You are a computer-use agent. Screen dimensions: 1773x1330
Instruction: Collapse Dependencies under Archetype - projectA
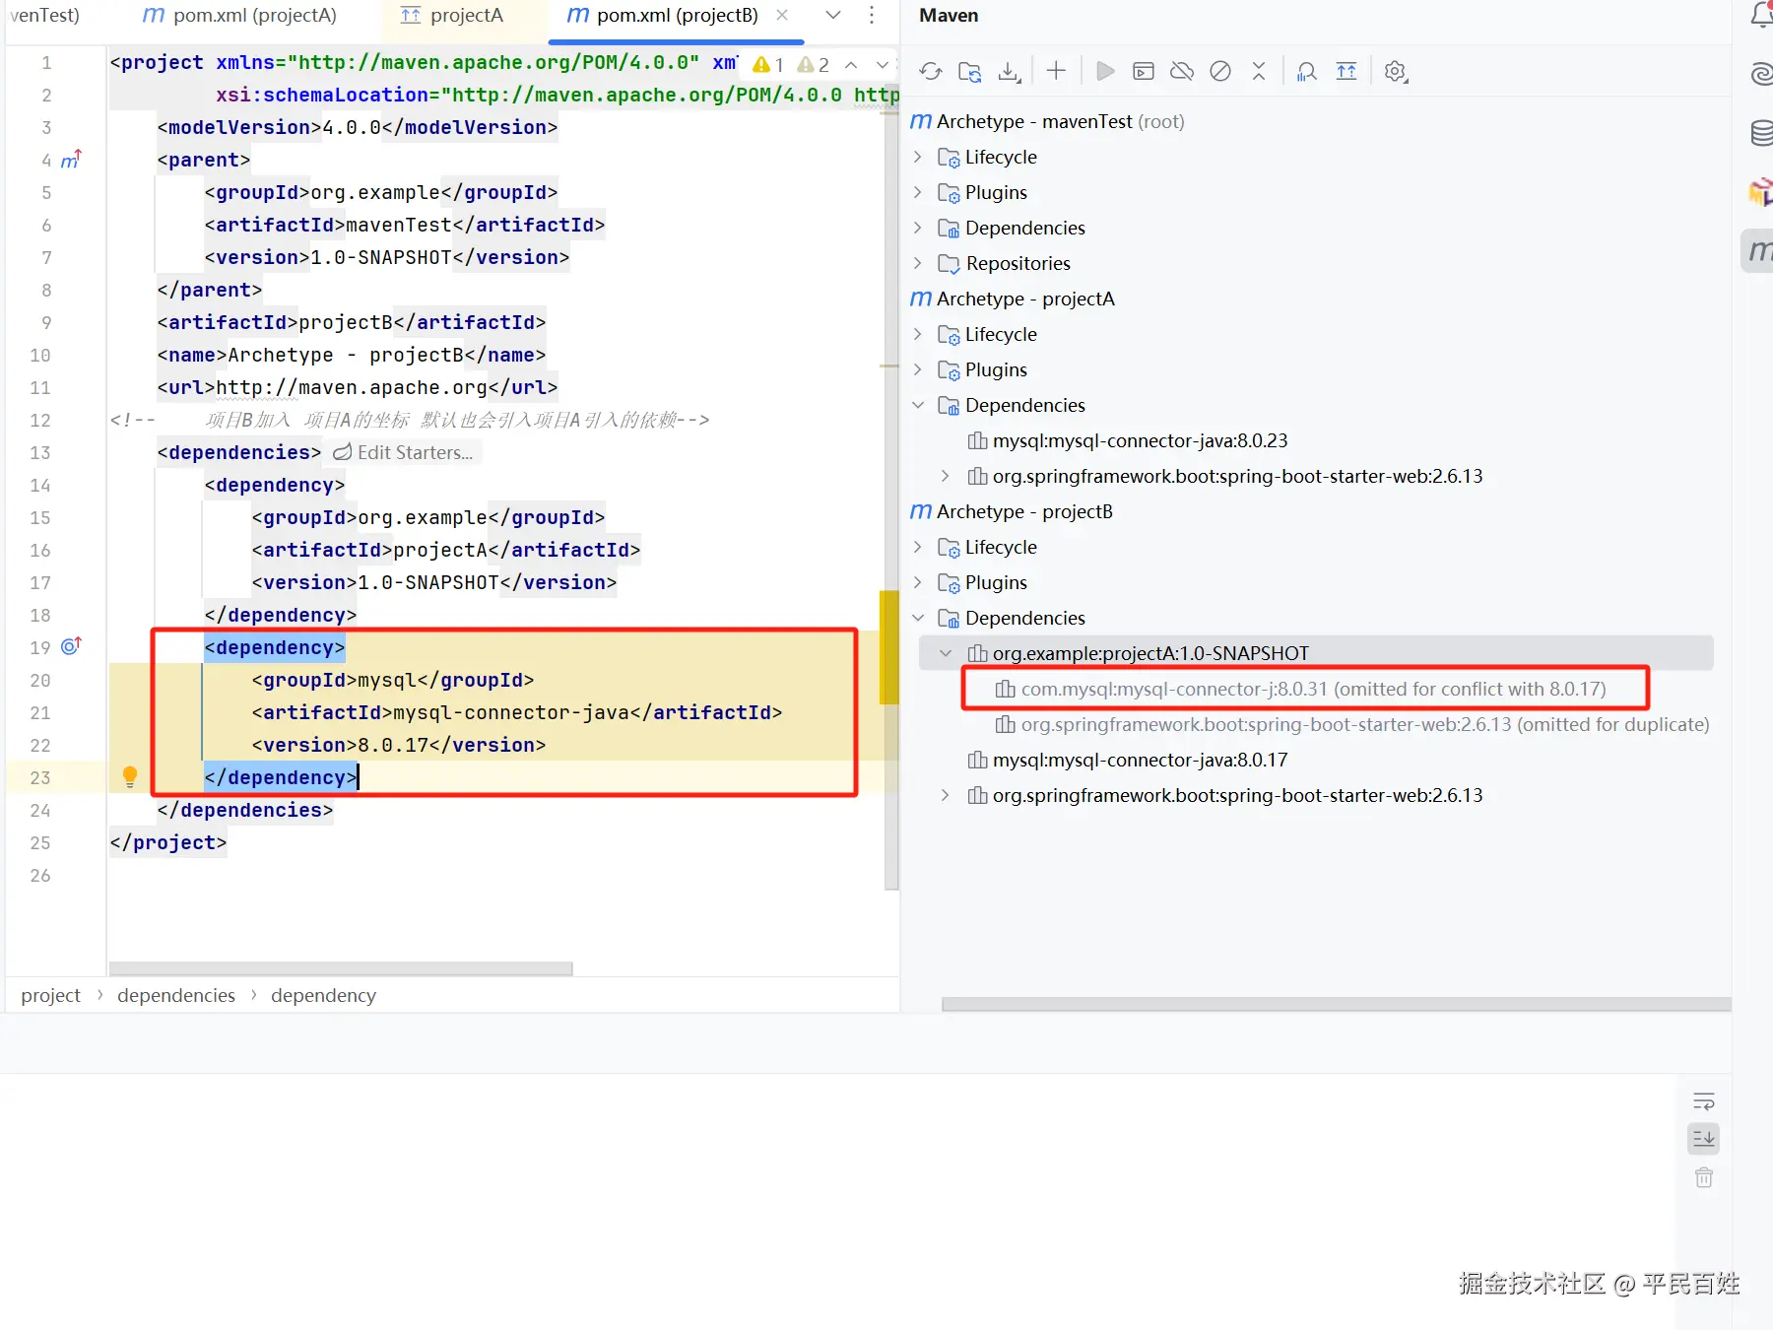click(x=918, y=405)
